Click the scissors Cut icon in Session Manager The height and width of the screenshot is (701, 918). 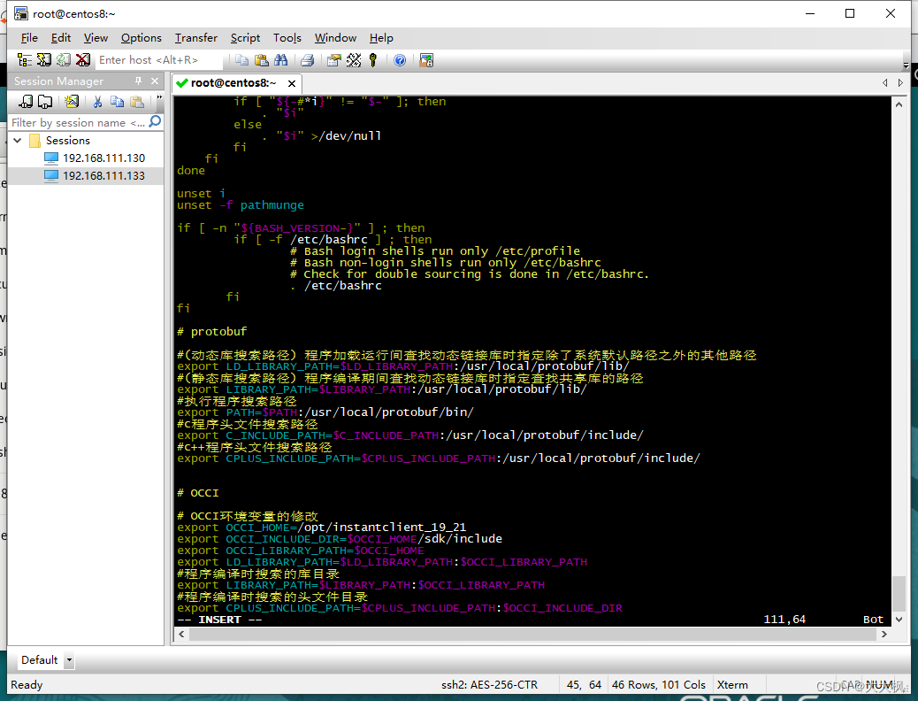tap(98, 102)
